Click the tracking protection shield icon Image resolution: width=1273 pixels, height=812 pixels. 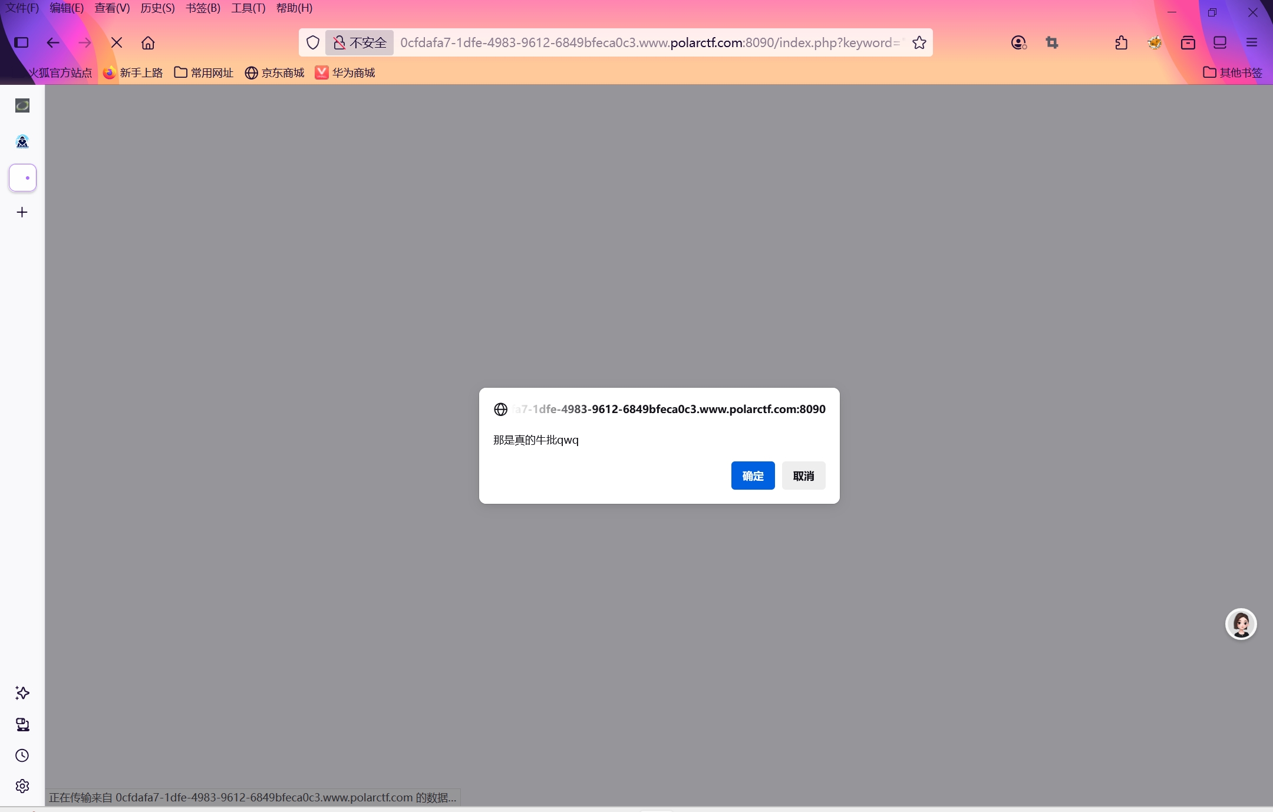click(x=313, y=42)
